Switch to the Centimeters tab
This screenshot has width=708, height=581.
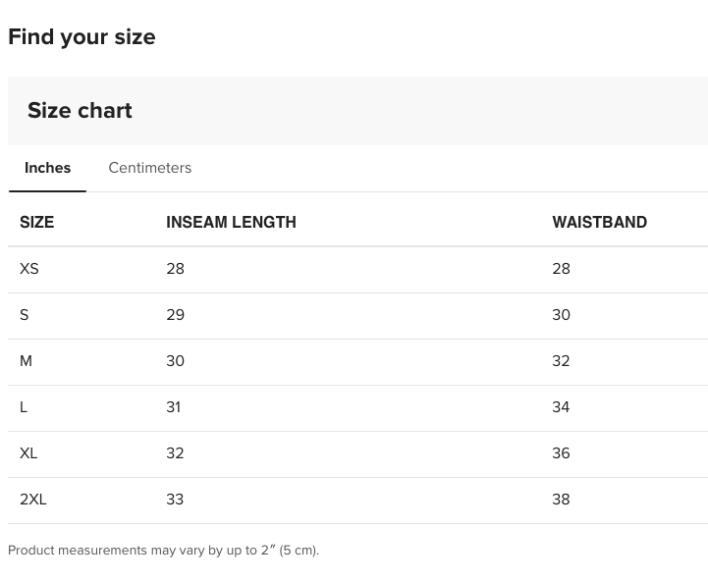[x=149, y=168]
